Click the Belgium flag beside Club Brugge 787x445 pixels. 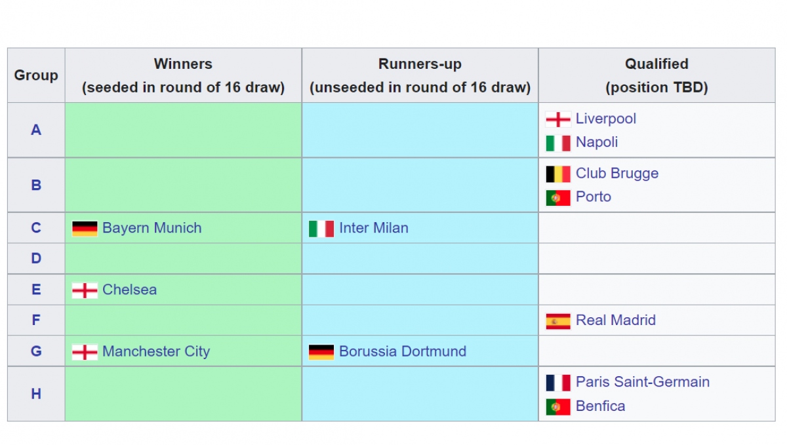558,174
